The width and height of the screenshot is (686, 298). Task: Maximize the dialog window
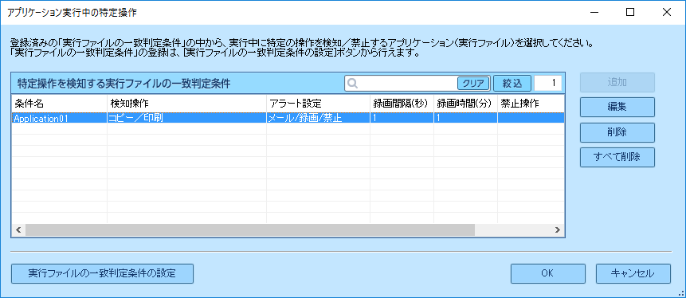630,12
